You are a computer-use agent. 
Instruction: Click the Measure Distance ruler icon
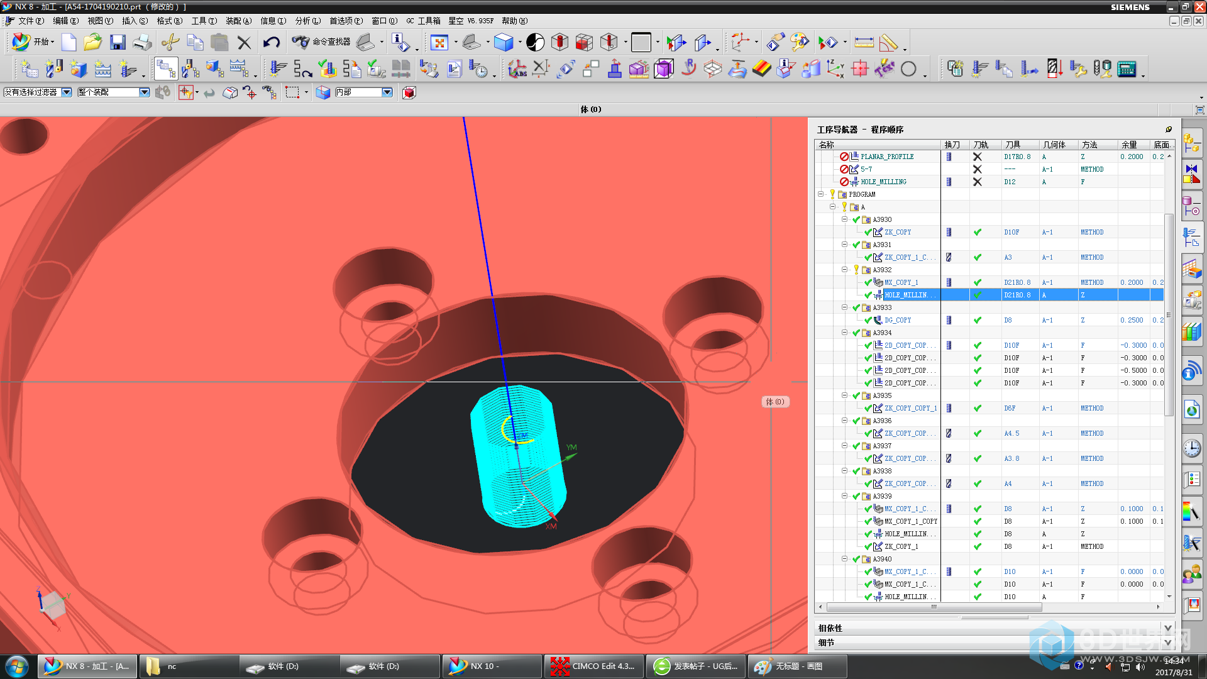(x=864, y=42)
